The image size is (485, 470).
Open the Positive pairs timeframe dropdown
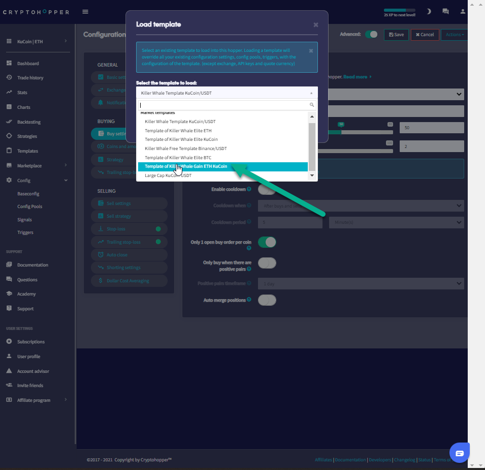[361, 283]
